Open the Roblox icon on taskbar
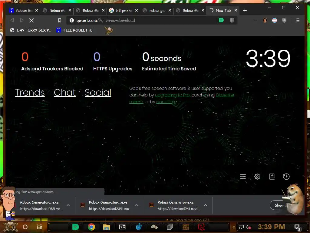 (x=201, y=227)
